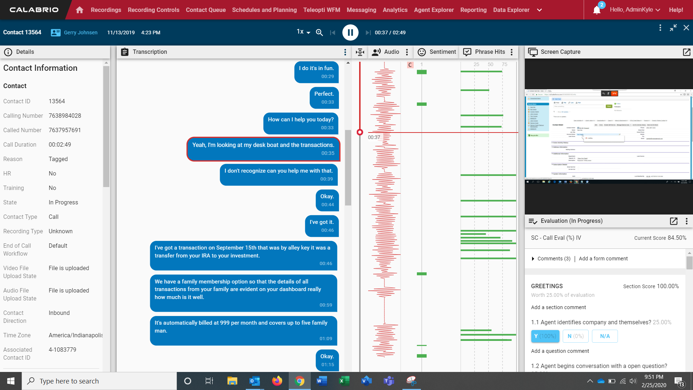Click the Sentiment smiley icon
Image resolution: width=693 pixels, height=390 pixels.
click(422, 52)
